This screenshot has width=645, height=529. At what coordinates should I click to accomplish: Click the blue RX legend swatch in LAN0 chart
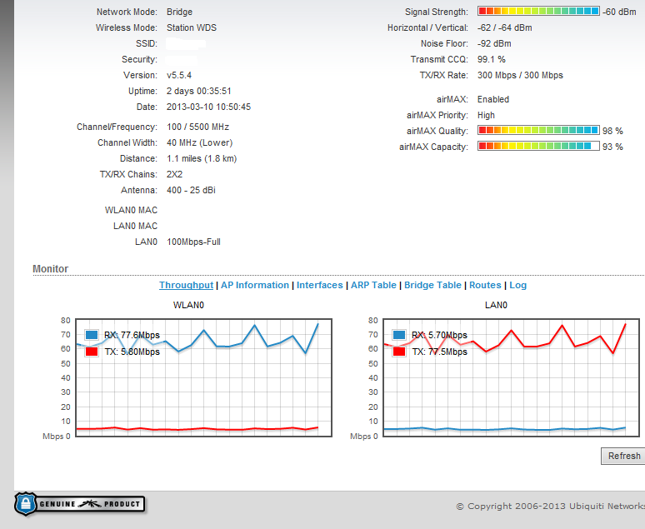coord(399,335)
